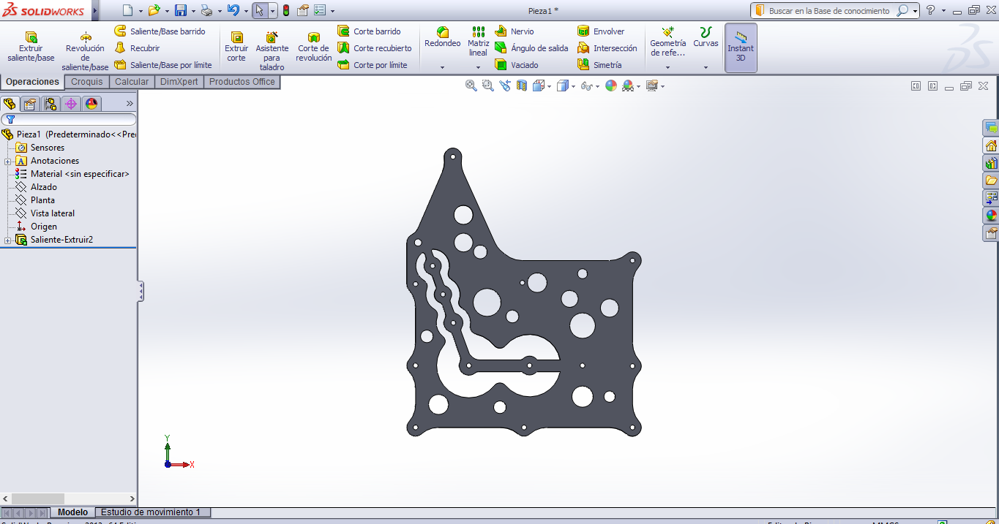
Task: Expand the Saliente-Extruir2 feature node
Action: click(x=7, y=240)
